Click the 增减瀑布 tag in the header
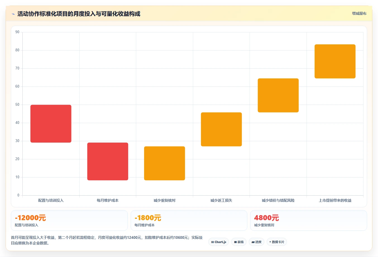This screenshot has width=378, height=257. coord(359,13)
